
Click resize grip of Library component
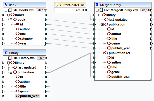click(45, 98)
